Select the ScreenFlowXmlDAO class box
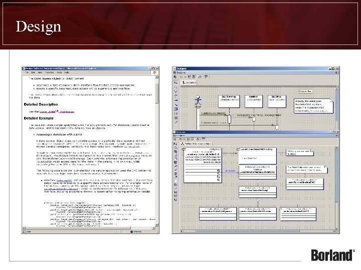361x270 pixels. (x=305, y=184)
